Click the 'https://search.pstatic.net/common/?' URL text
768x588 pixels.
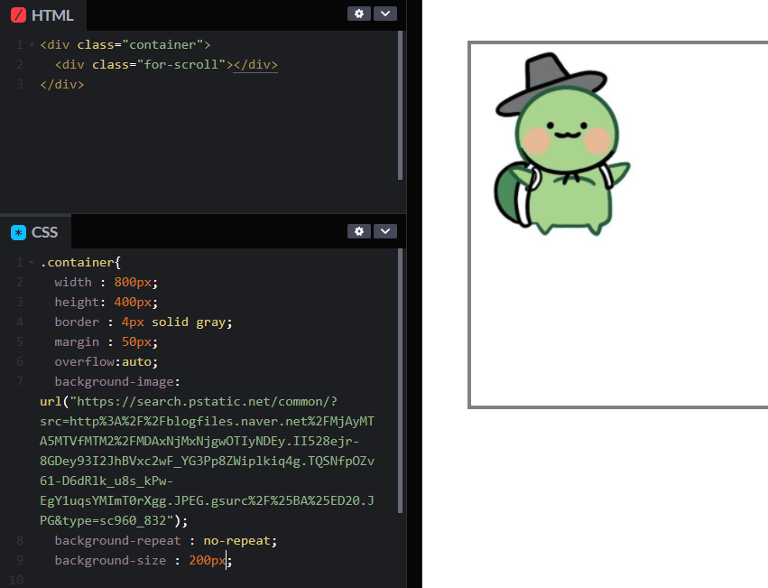click(x=208, y=401)
